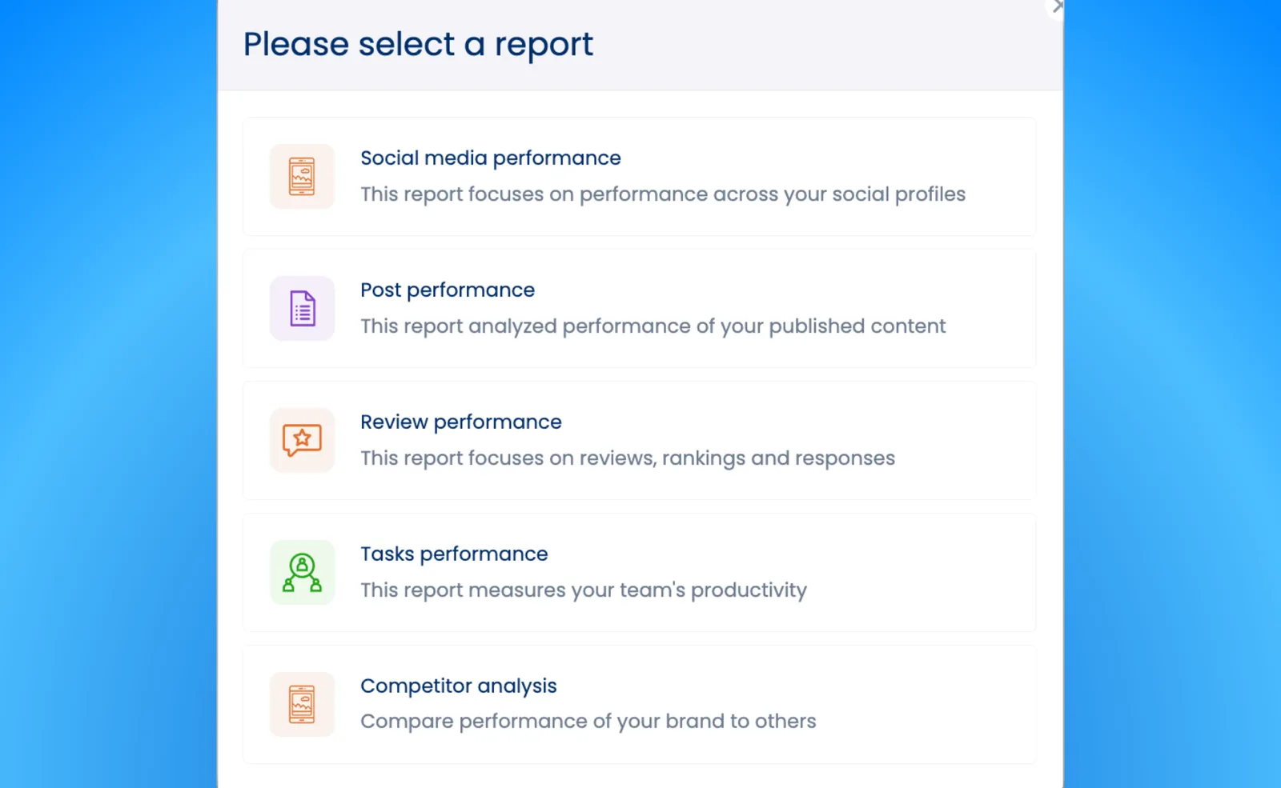
Task: Click the team productivity description text
Action: pos(584,590)
